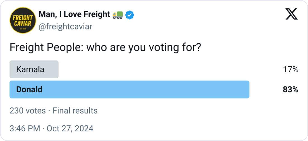Click the word 'CAVIAR' inside the logo
This screenshot has width=308, height=141.
[x=23, y=23]
